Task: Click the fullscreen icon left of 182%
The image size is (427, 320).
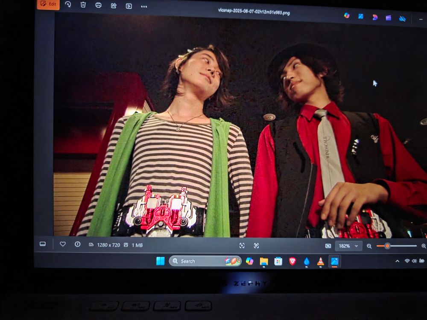Action: pyautogui.click(x=328, y=246)
